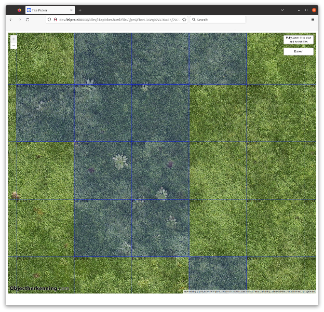Viewport: 324px width, 312px height.
Task: Reload the Tile Picker page
Action: (28, 19)
